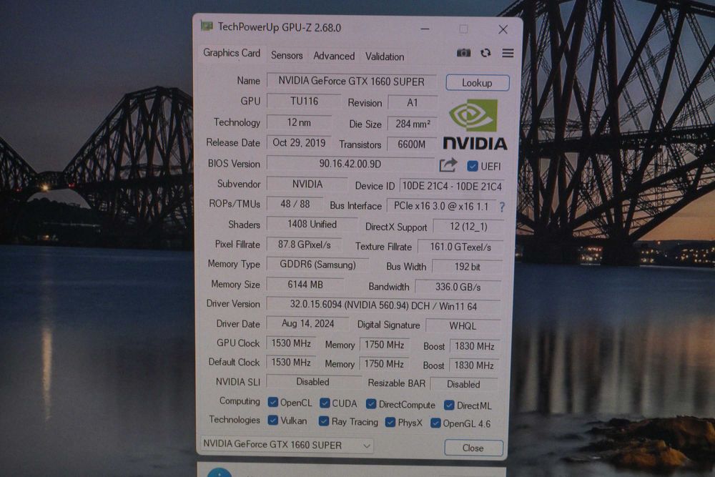The width and height of the screenshot is (715, 477).
Task: Click the ROPs/TMUs value 48 / 88
Action: coord(295,204)
